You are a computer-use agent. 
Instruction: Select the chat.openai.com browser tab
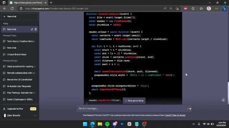pyautogui.click(x=28, y=3)
